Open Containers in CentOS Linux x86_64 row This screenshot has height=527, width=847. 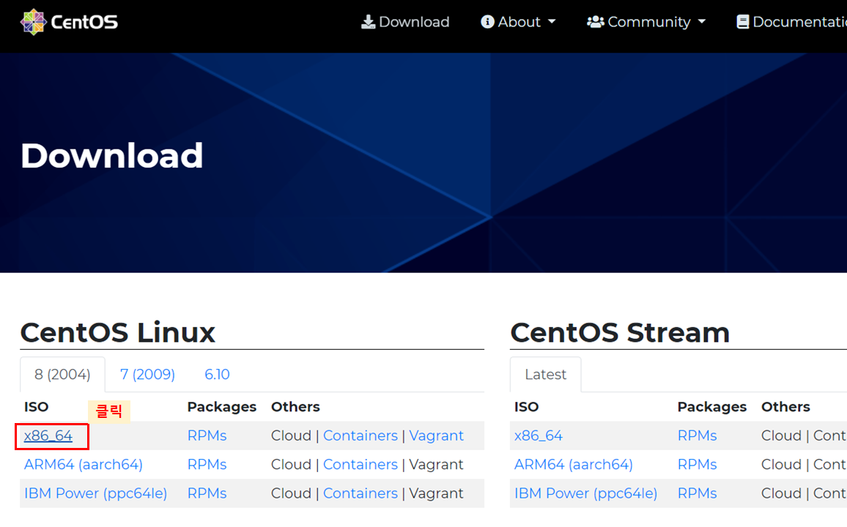coord(360,436)
